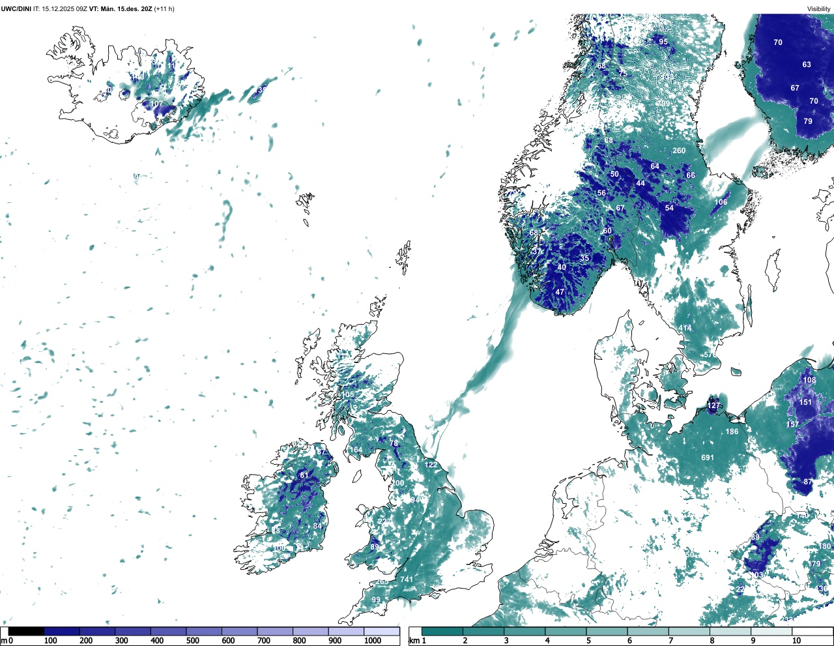Click the 'm' unit label in legend
Screen dimensions: 834x646
pyautogui.click(x=4, y=641)
